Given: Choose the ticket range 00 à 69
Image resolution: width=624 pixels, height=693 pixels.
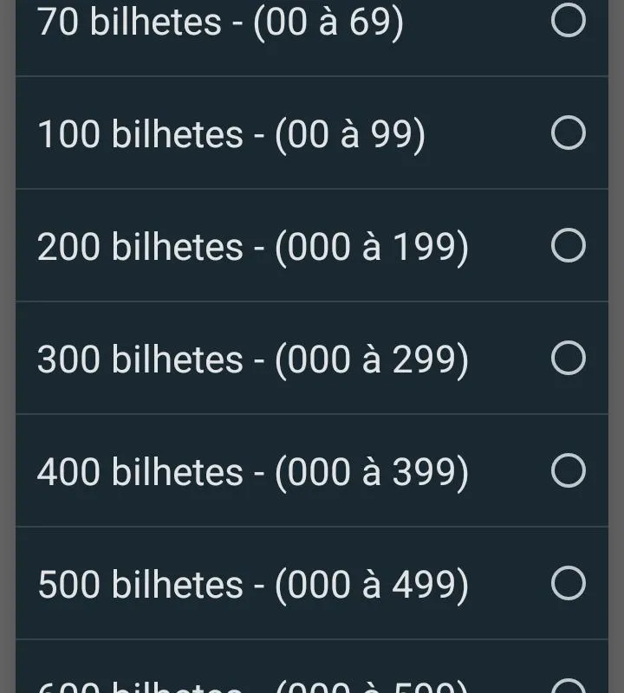Looking at the screenshot, I should click(328, 23).
